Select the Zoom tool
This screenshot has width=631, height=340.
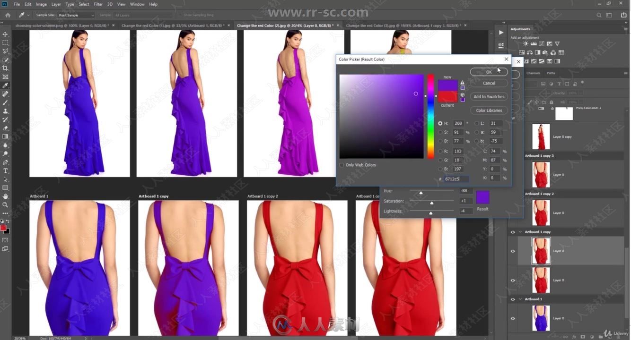[x=5, y=204]
